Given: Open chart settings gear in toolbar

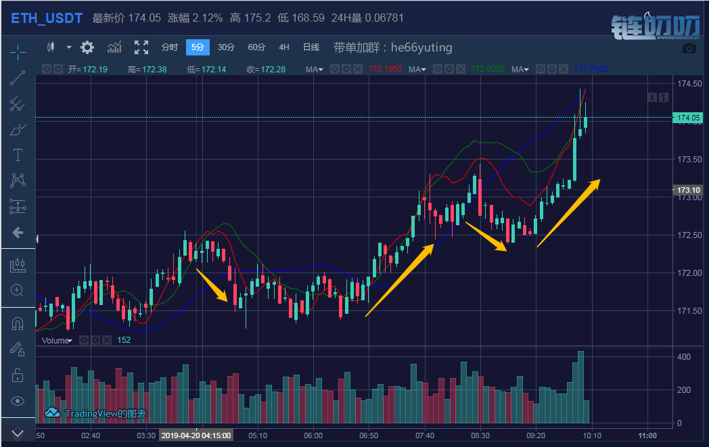Looking at the screenshot, I should point(87,47).
